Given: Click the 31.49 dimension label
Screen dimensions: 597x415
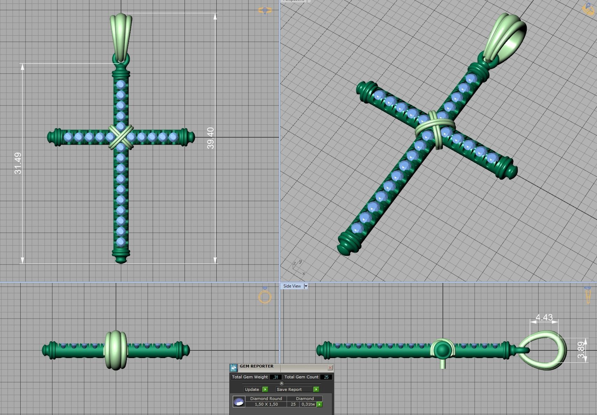Looking at the screenshot, I should (x=18, y=163).
